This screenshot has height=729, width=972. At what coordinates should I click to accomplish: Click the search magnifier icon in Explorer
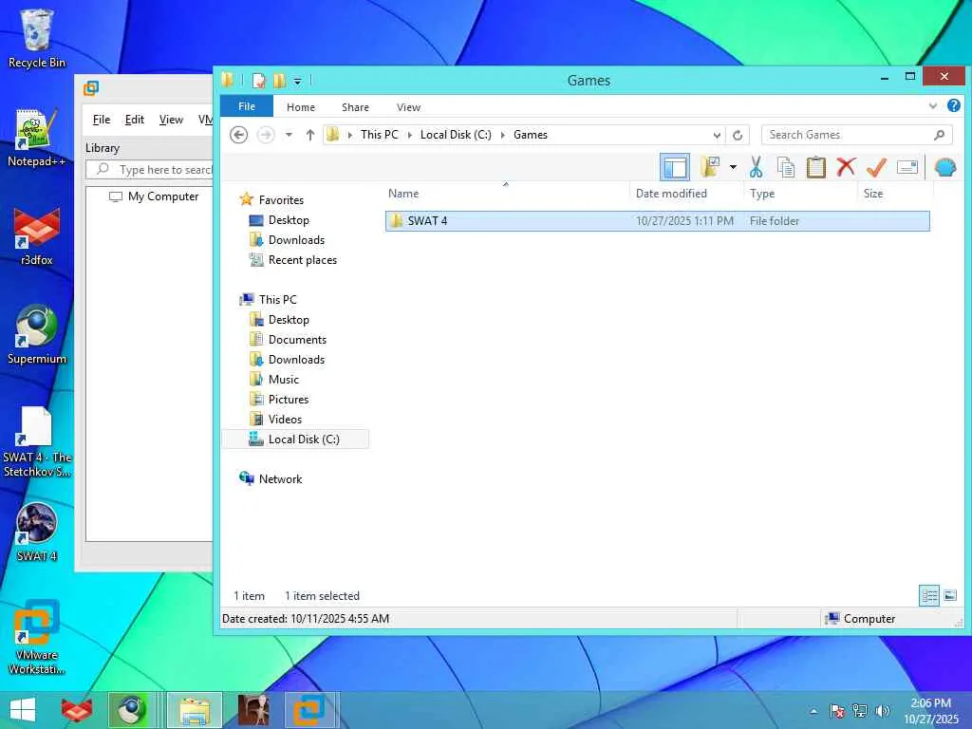(x=939, y=135)
